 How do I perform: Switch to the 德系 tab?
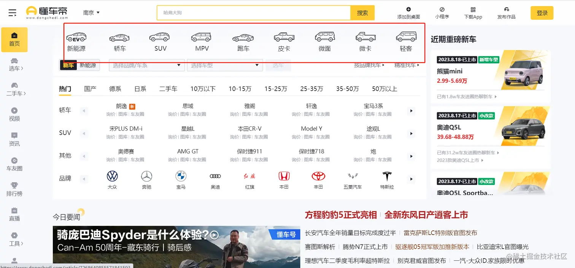(115, 89)
